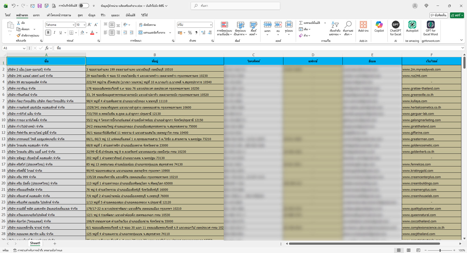Select the Sheet1 worksheet tab
This screenshot has height=253, width=467.
click(x=35, y=243)
